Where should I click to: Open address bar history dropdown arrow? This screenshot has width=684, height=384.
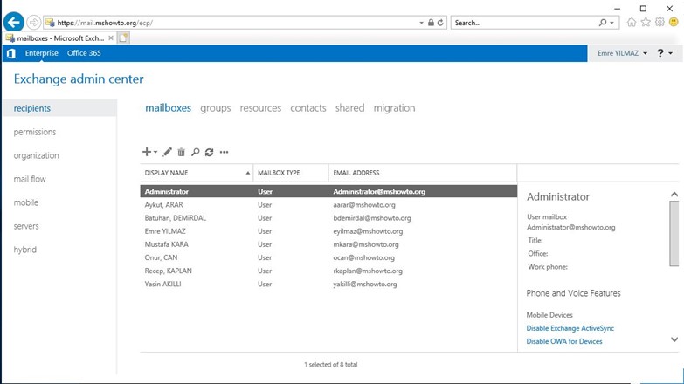tap(421, 23)
